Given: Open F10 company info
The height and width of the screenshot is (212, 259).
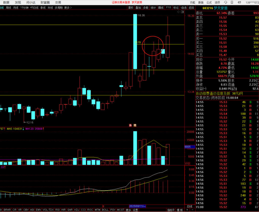Looking at the screenshot, I should coord(168,8).
